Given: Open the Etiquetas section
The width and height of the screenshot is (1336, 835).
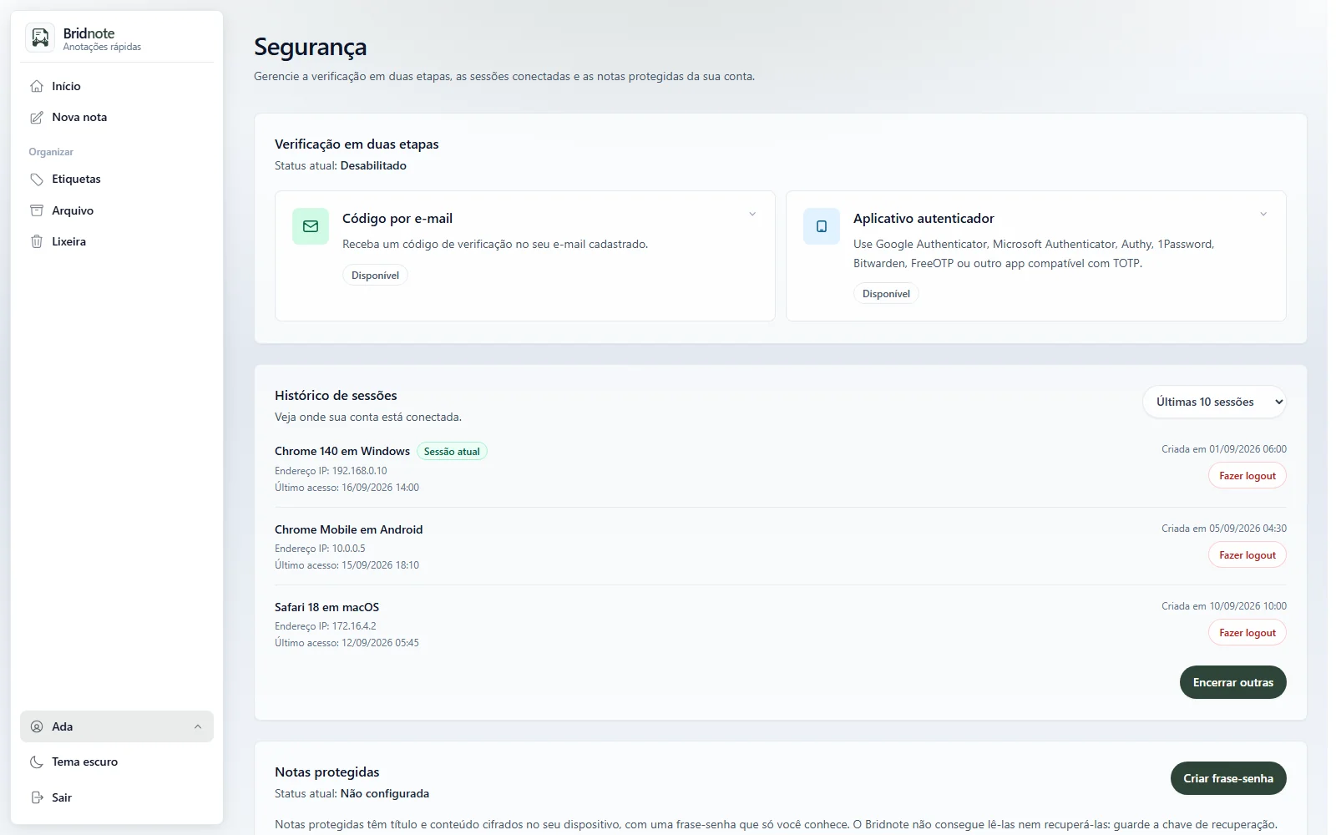Looking at the screenshot, I should 117,180.
